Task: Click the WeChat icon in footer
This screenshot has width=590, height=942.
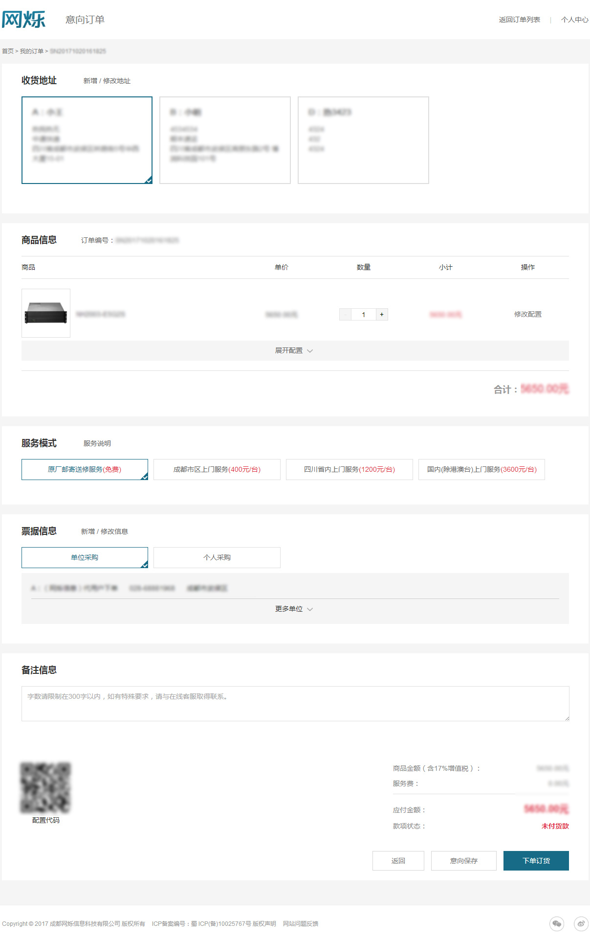Action: point(556,923)
